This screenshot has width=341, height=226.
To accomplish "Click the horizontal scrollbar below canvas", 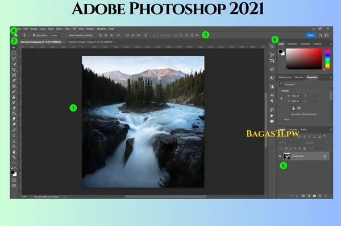I will [x=165, y=196].
